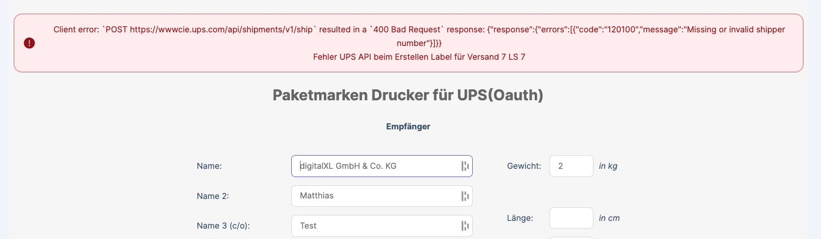Click the 'Name:' field label

pos(209,166)
